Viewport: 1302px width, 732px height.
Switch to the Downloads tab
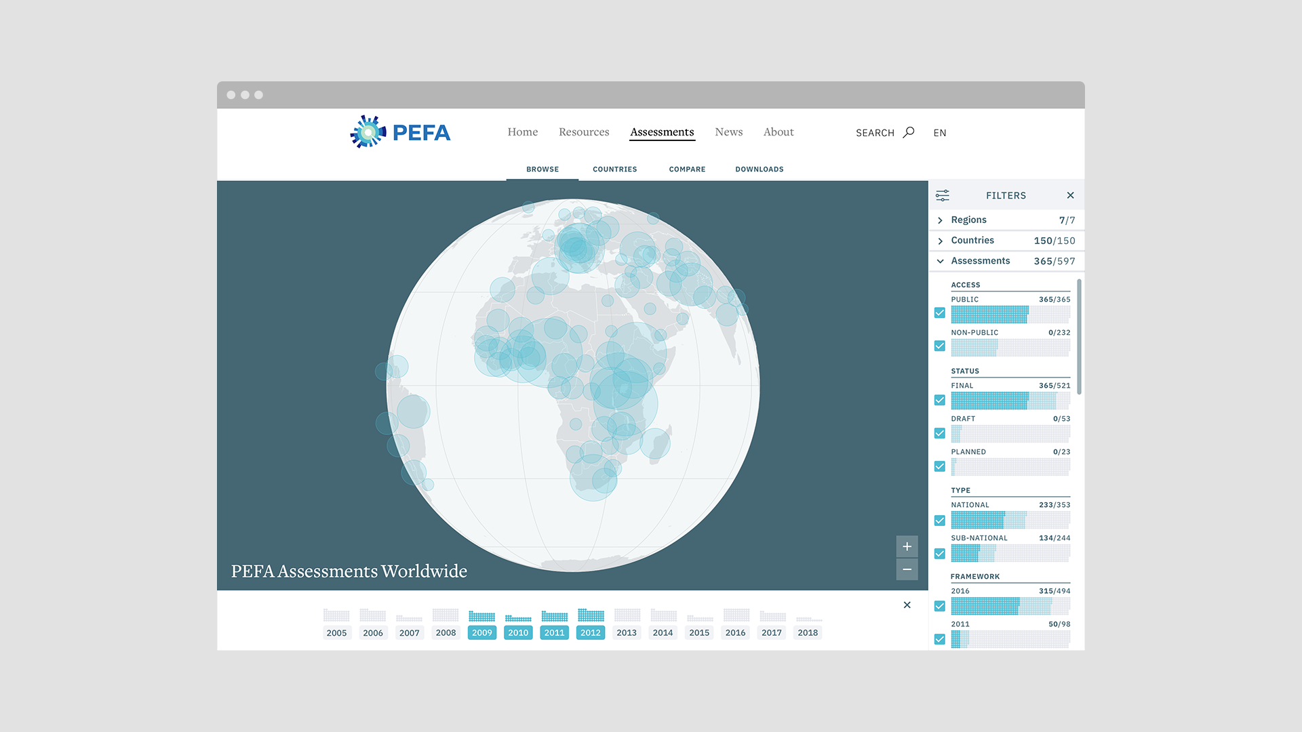click(759, 169)
